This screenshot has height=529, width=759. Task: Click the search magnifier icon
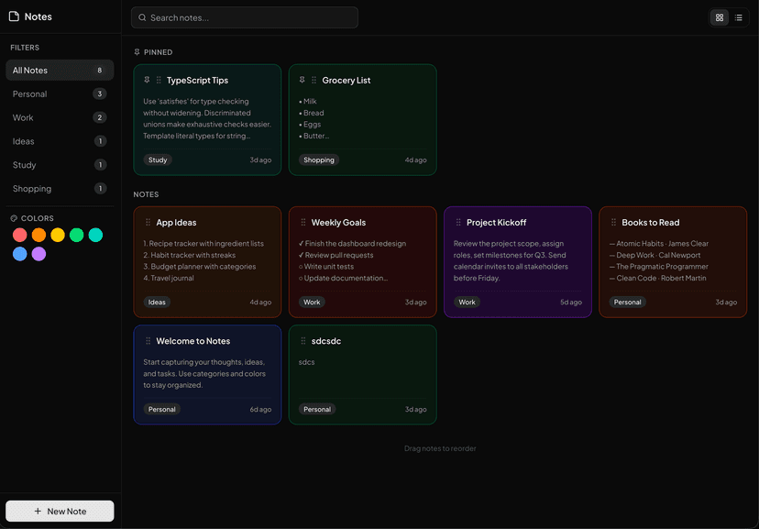pos(141,17)
